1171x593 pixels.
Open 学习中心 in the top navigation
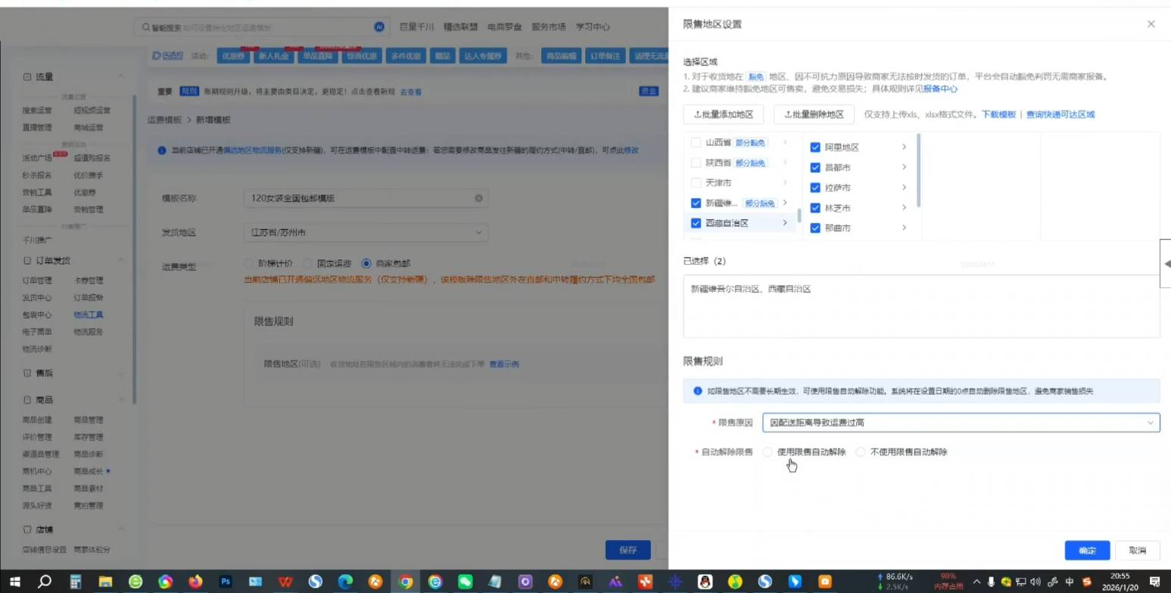pyautogui.click(x=593, y=27)
